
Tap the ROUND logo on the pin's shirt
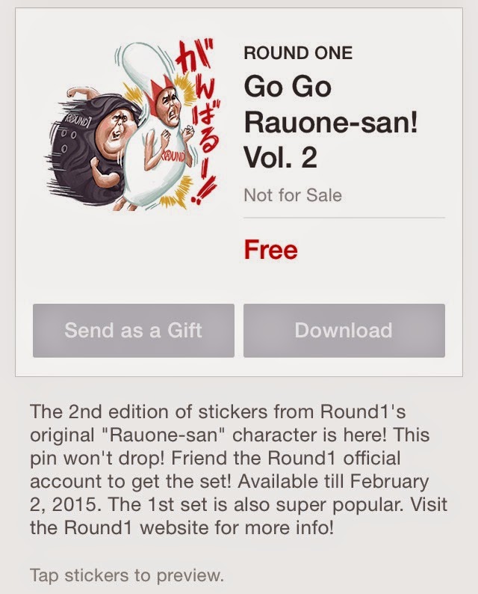tap(174, 156)
